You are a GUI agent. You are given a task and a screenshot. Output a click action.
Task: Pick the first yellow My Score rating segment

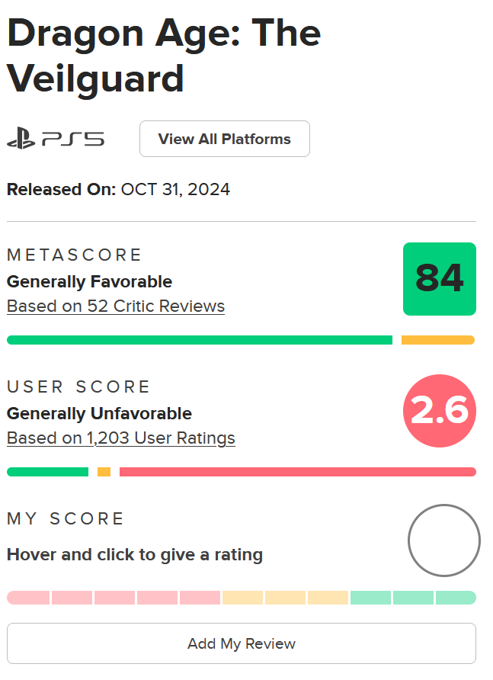242,598
